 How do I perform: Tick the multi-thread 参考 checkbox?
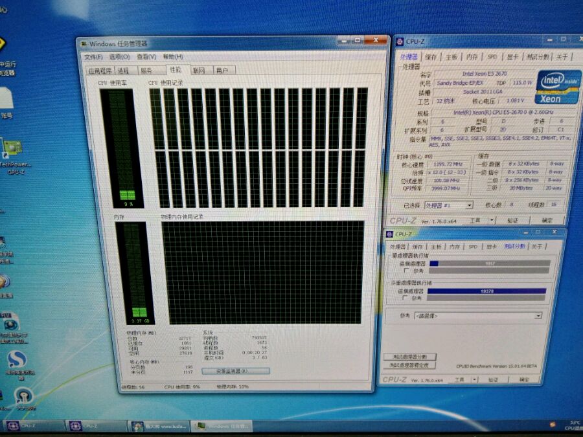(405, 298)
